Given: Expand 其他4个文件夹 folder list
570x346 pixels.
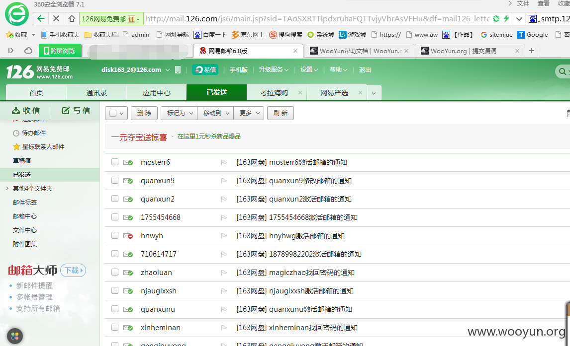Looking at the screenshot, I should [x=7, y=188].
